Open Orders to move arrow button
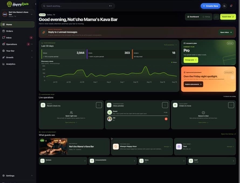This screenshot has width=240, height=183. coord(231,105)
